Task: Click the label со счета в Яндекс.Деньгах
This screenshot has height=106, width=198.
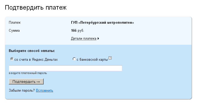Action: point(36,59)
